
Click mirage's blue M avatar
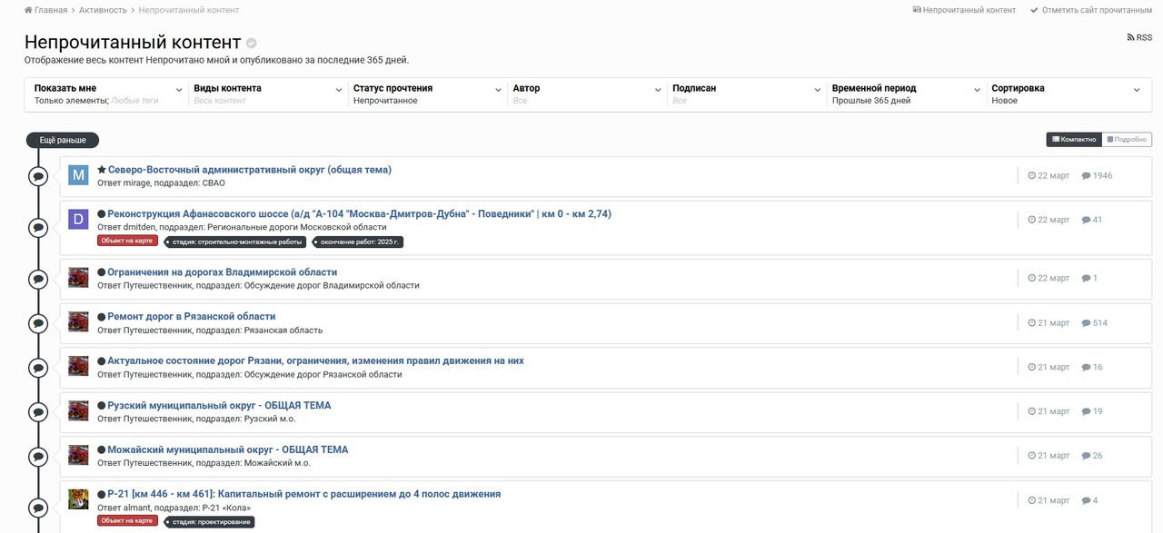point(78,175)
